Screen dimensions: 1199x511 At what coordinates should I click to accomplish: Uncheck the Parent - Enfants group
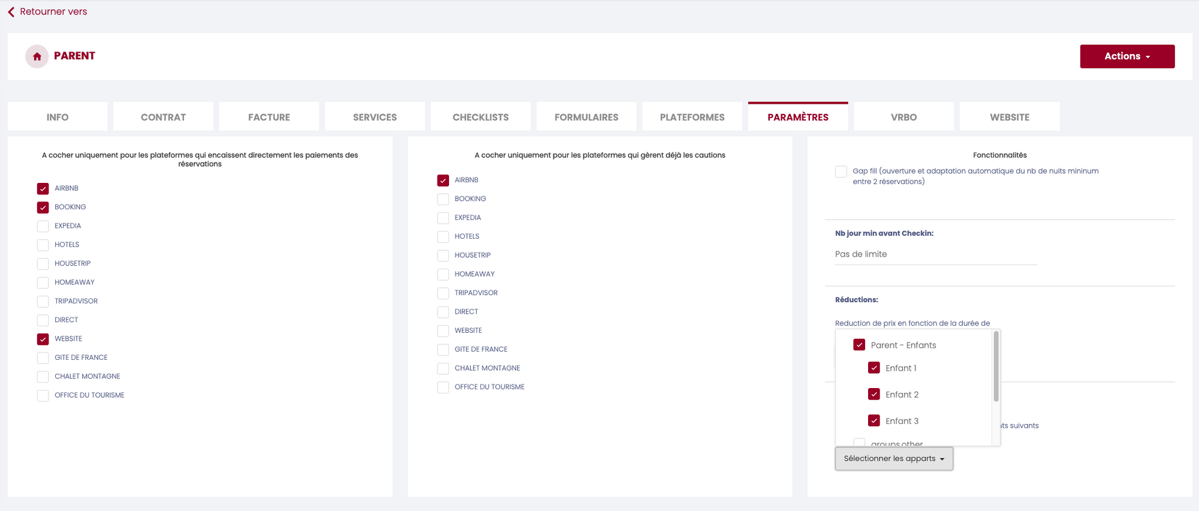pos(859,345)
